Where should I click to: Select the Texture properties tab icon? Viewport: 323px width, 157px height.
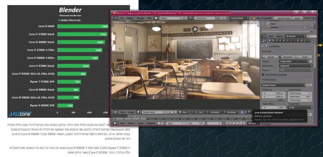click(x=301, y=41)
